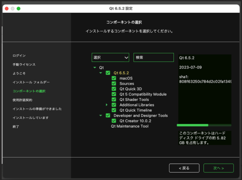Viewport: 242px width, 180px height.
Task: Open the 選択 dropdown
Action: pyautogui.click(x=110, y=57)
